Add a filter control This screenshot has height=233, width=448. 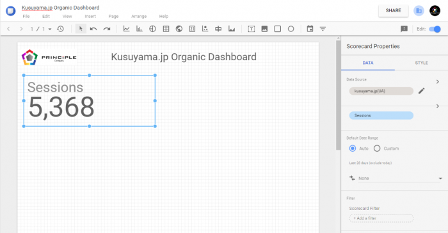pyautogui.click(x=323, y=29)
